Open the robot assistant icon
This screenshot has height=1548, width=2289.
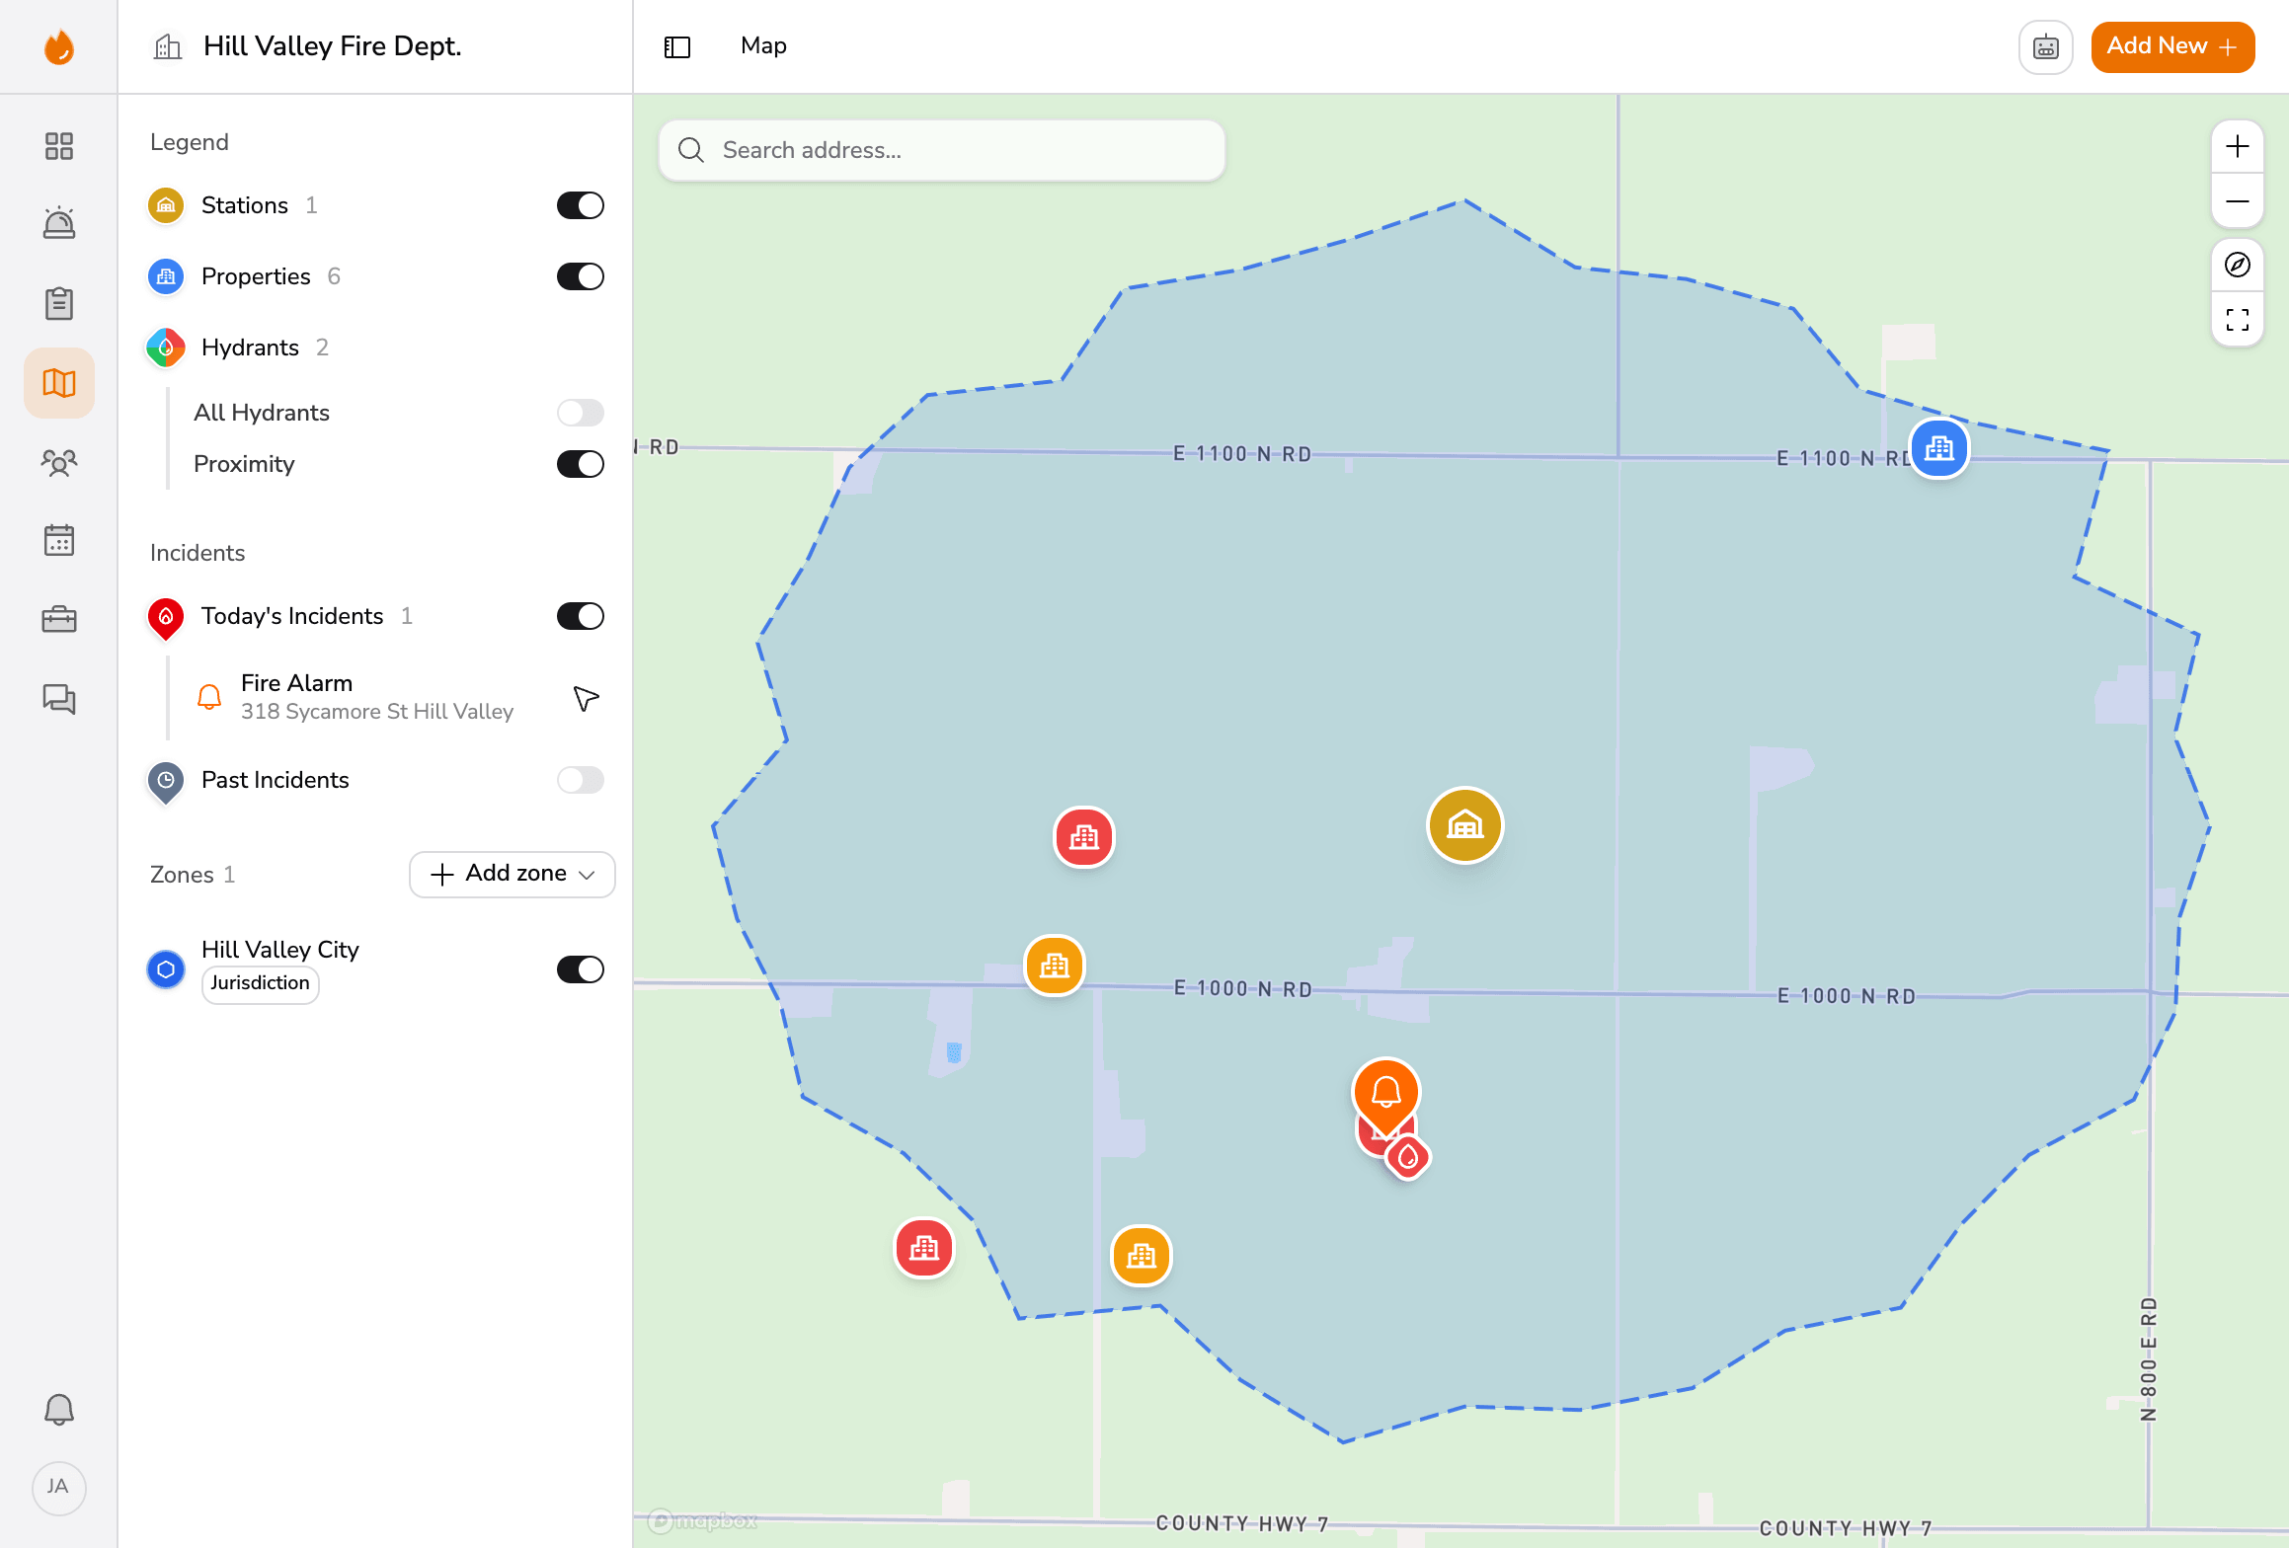coord(2046,46)
